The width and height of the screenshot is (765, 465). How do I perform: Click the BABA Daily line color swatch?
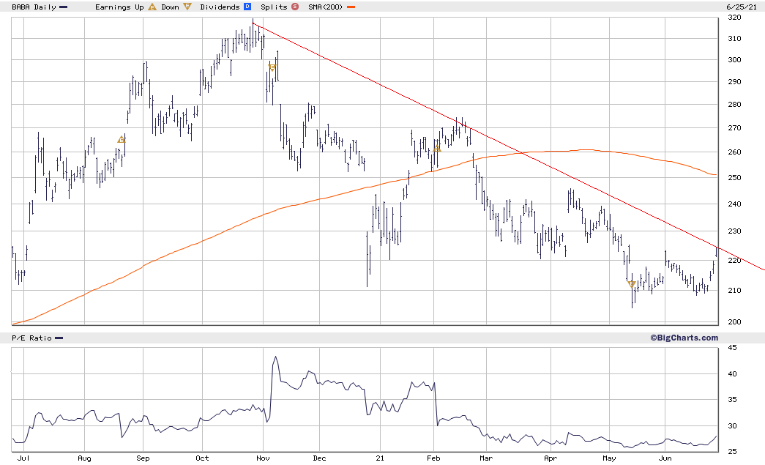click(x=64, y=7)
